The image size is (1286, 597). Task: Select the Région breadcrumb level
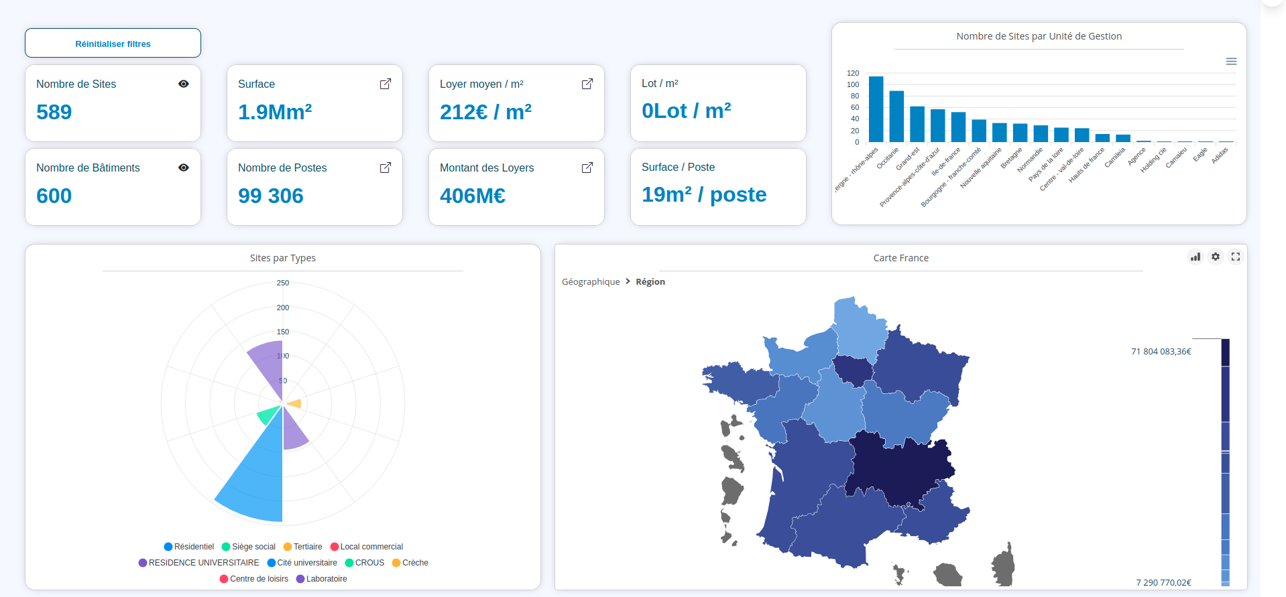click(650, 282)
